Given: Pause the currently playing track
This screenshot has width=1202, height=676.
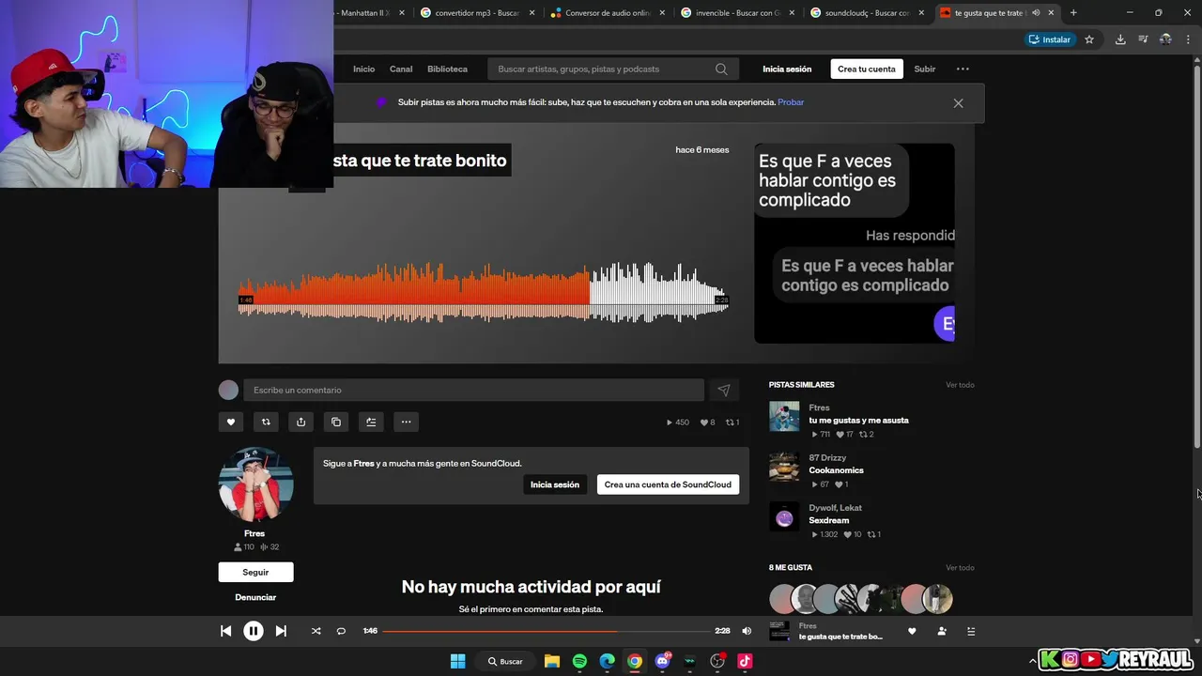Looking at the screenshot, I should tap(254, 631).
